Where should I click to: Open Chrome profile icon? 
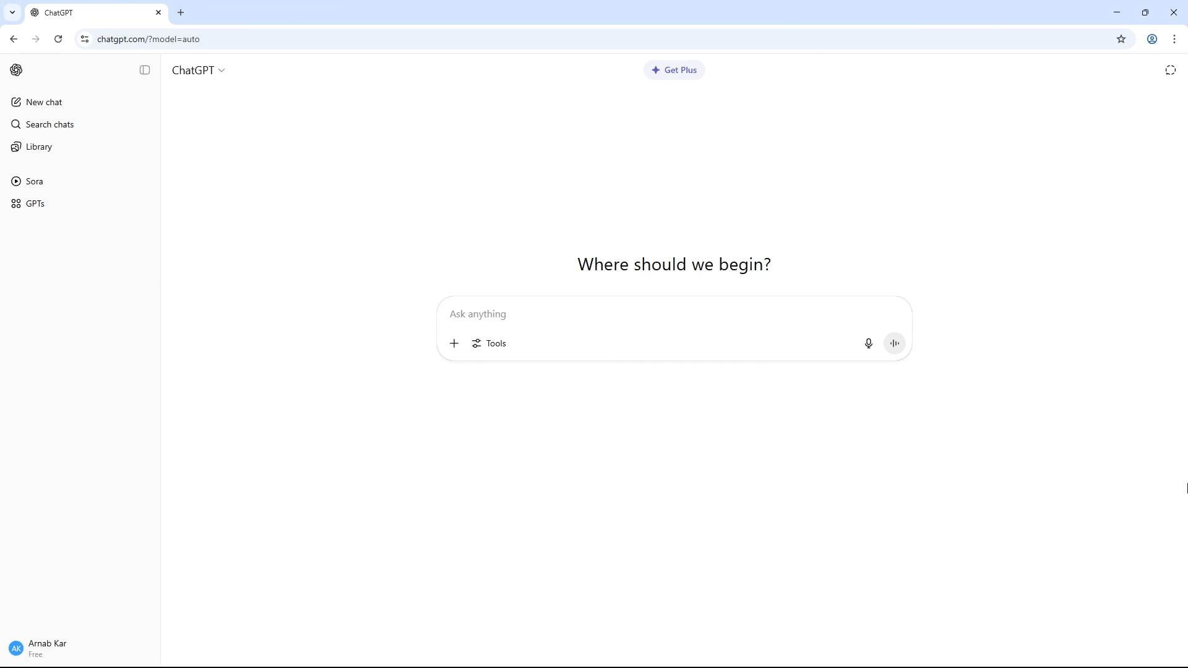point(1151,39)
